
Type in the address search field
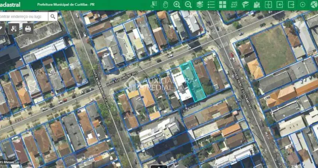24,16
